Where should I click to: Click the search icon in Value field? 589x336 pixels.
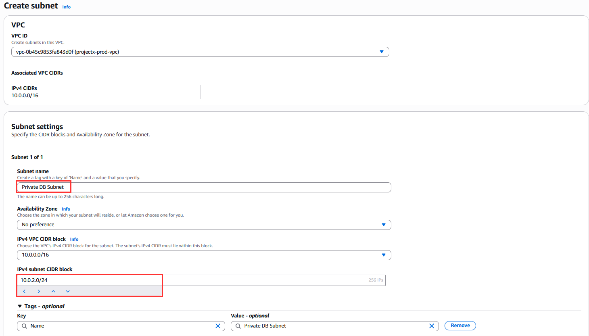(x=238, y=326)
